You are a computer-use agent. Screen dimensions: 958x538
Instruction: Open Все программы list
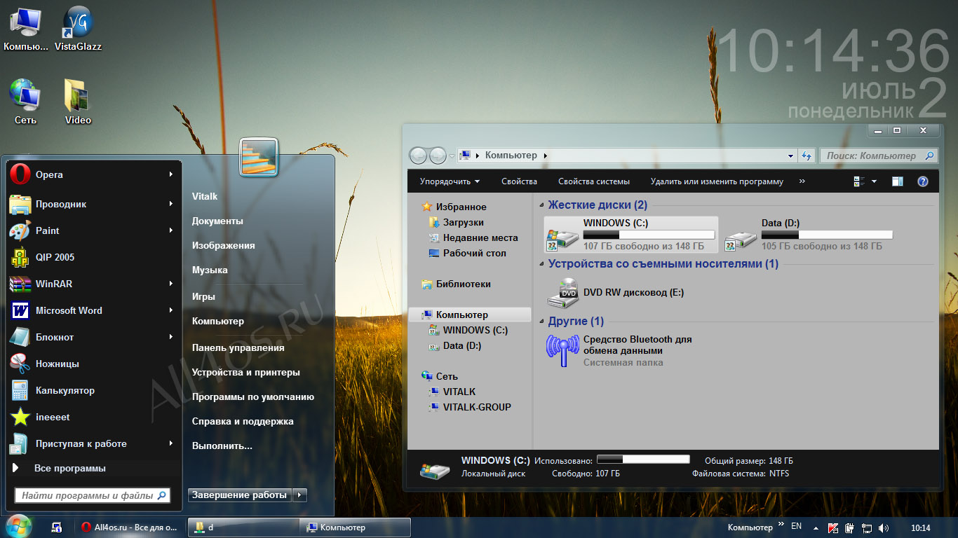click(x=93, y=468)
